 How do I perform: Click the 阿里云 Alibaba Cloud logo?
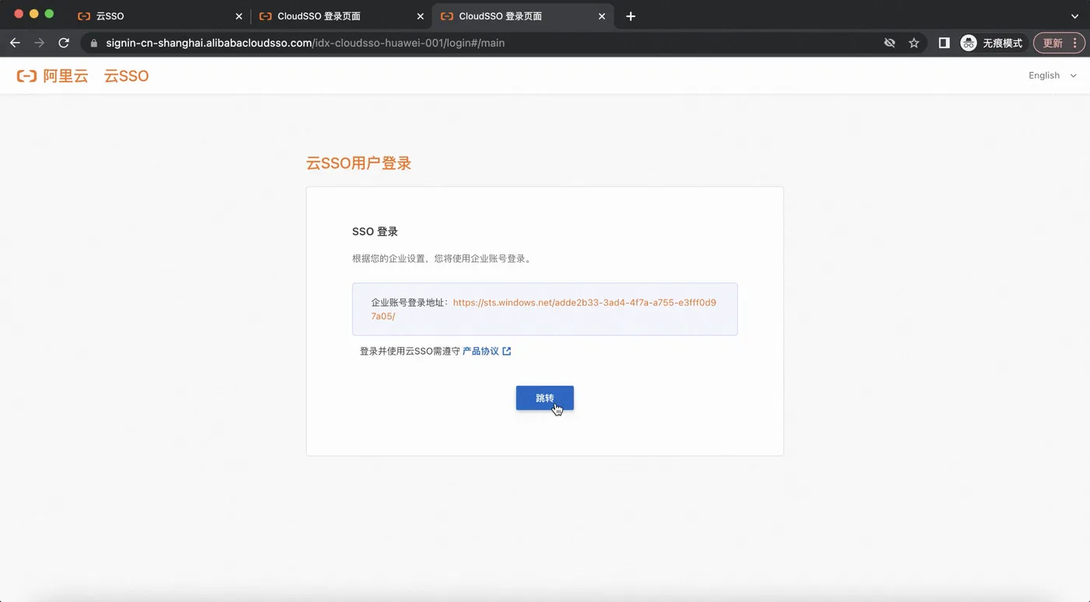coord(53,76)
